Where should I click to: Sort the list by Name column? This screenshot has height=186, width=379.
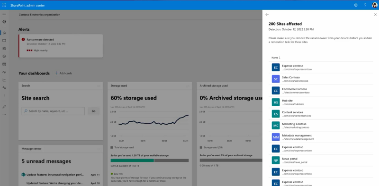pyautogui.click(x=276, y=58)
